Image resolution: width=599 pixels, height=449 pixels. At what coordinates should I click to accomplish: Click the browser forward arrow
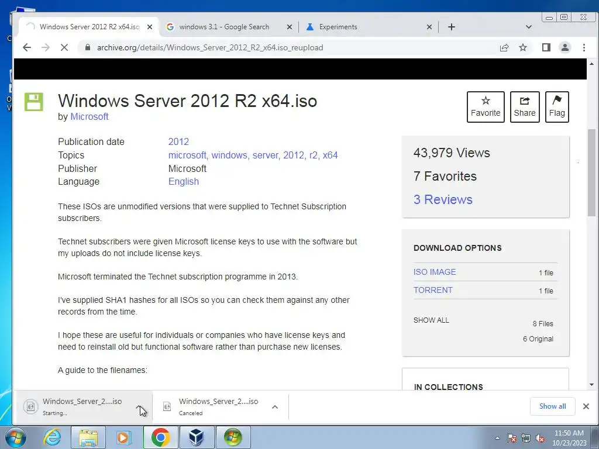tap(46, 47)
